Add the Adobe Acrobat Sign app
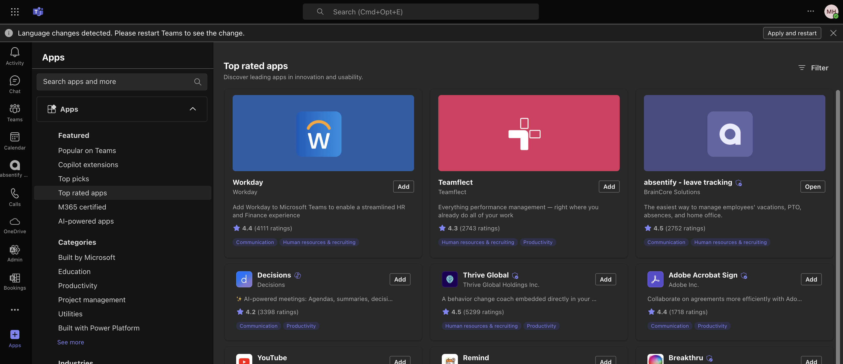 (x=811, y=279)
